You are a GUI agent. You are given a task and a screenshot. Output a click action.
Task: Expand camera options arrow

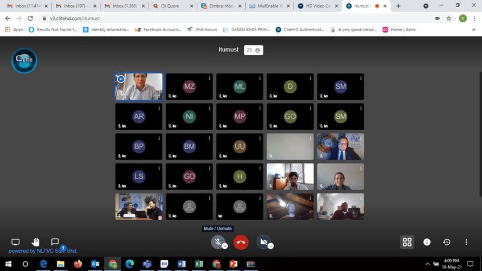point(271,246)
